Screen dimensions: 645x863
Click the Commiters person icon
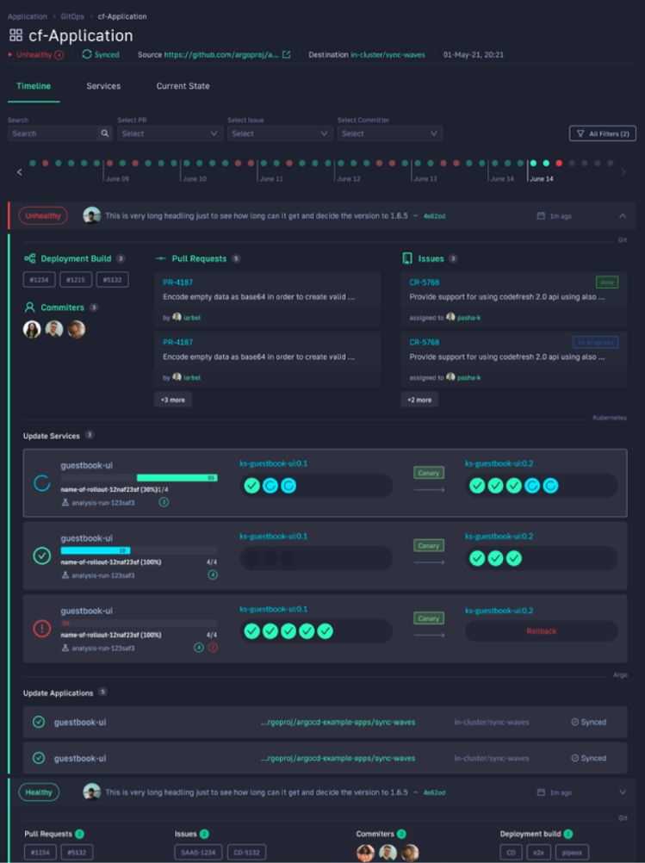(30, 307)
